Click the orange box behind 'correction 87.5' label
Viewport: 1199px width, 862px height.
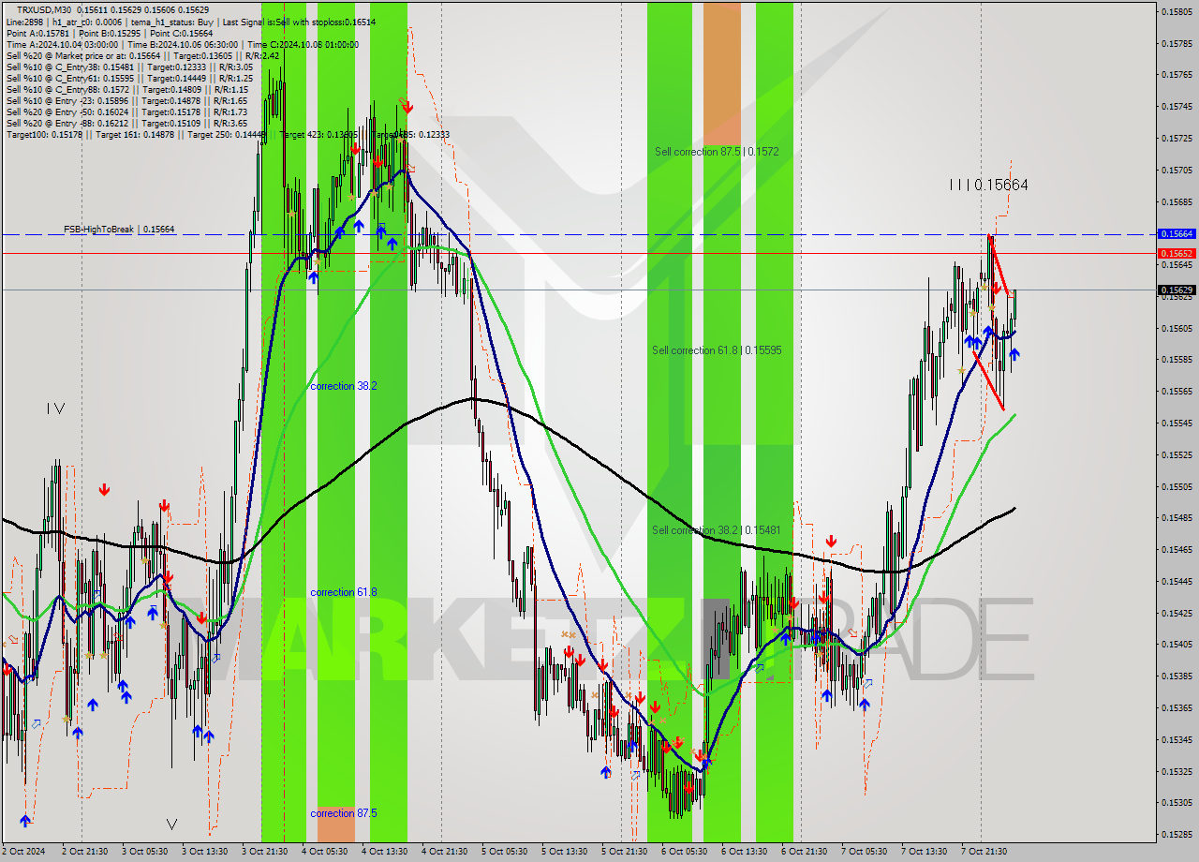pos(335,825)
